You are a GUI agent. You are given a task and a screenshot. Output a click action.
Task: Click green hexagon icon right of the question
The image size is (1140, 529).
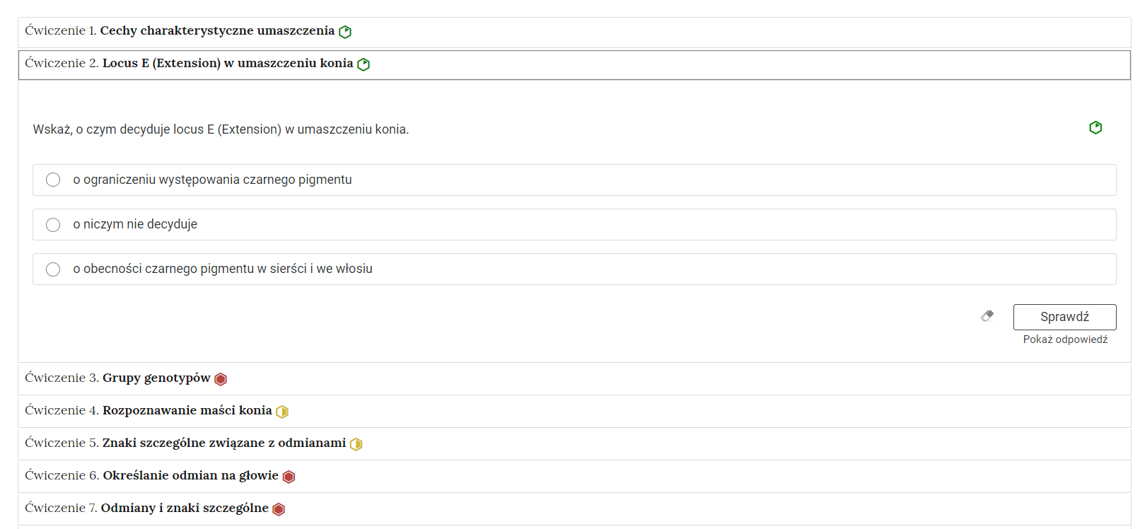point(1095,127)
